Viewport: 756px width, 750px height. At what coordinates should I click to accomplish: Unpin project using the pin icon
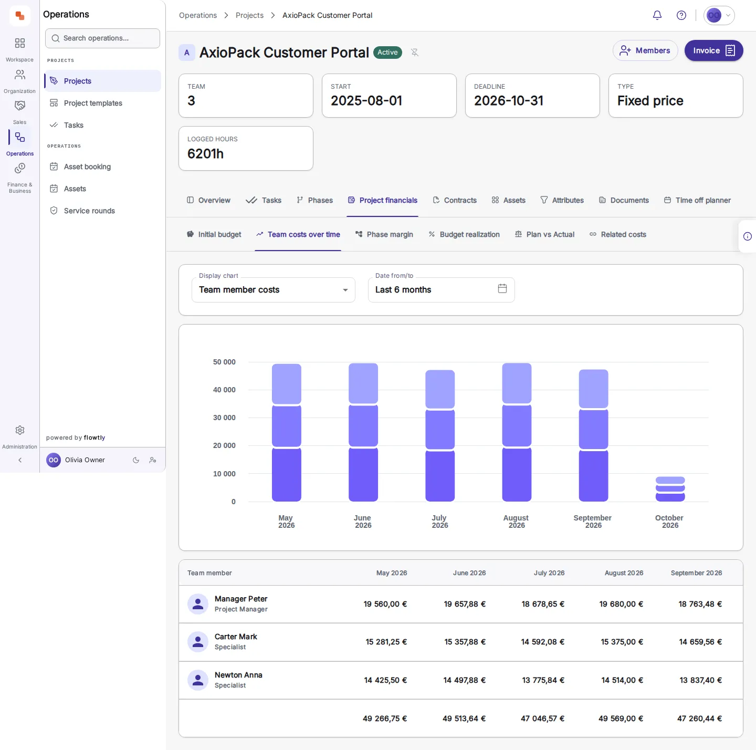(x=415, y=53)
